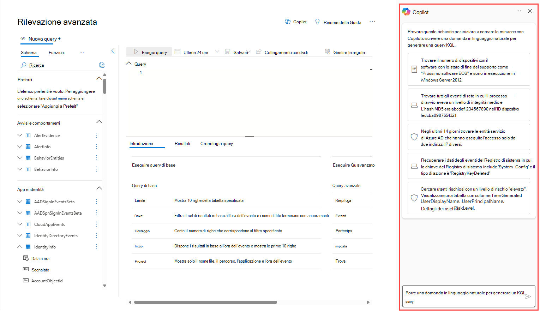Collapse the IdentityInfo table
The width and height of the screenshot is (540, 312).
click(20, 247)
